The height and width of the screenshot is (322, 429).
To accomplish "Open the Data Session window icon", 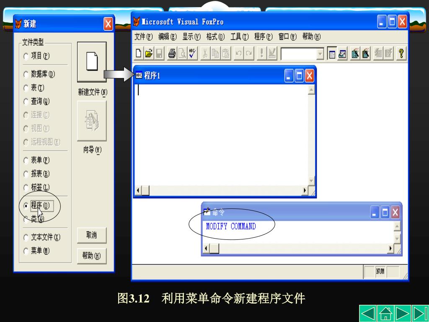I will (x=342, y=53).
